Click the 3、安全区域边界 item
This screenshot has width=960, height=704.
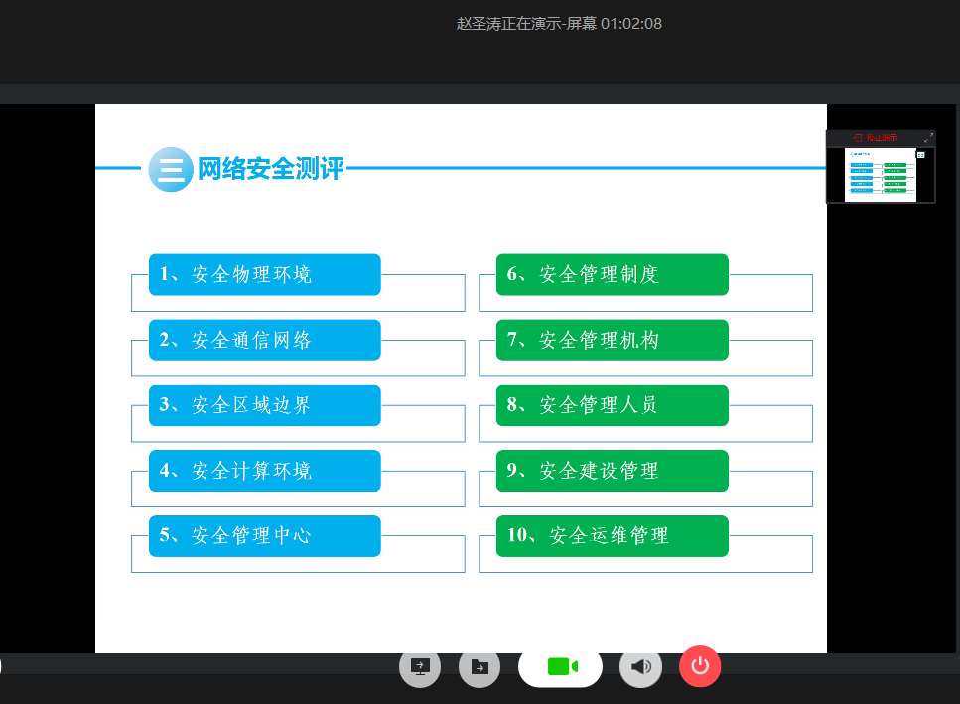tap(265, 405)
